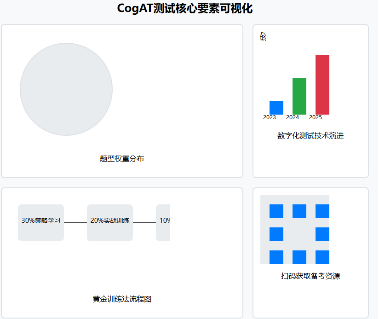Click the 2024 axis label
The width and height of the screenshot is (379, 319).
[293, 117]
